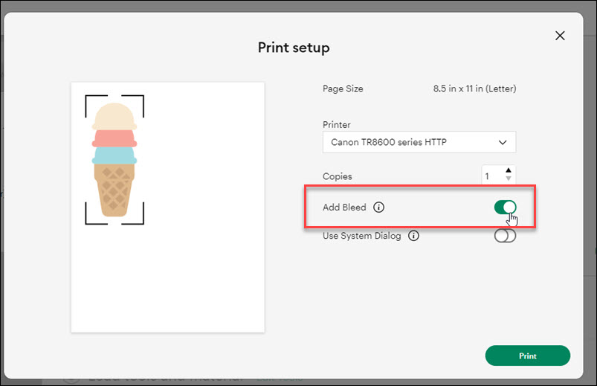
Task: Increase copies with the up arrow
Action: pyautogui.click(x=509, y=171)
